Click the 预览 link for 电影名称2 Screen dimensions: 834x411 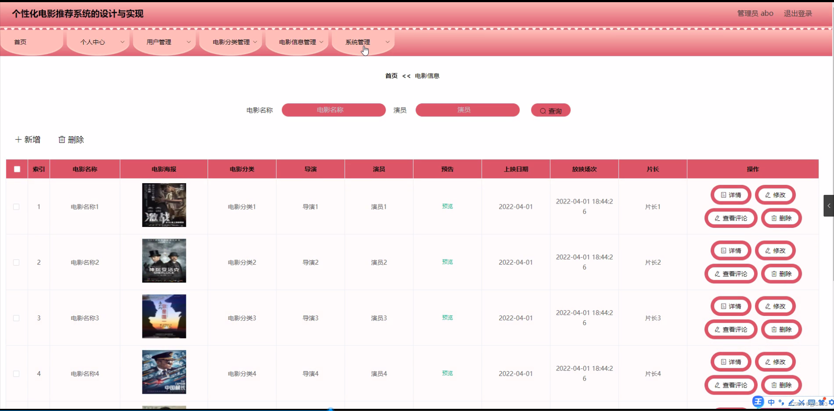point(447,262)
